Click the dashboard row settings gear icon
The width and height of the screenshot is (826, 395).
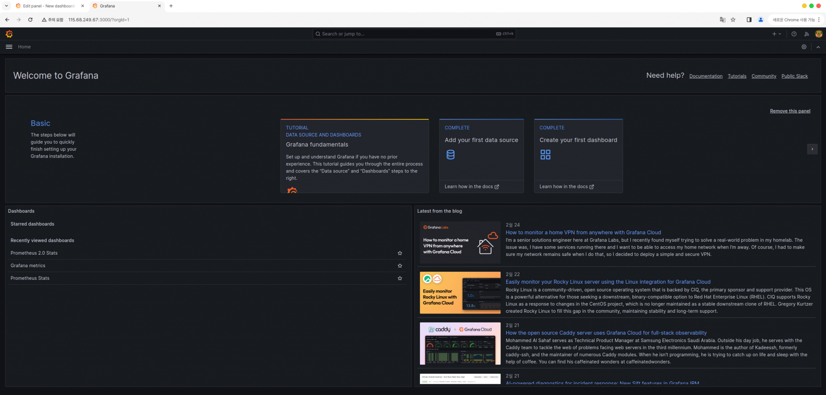pos(804,47)
